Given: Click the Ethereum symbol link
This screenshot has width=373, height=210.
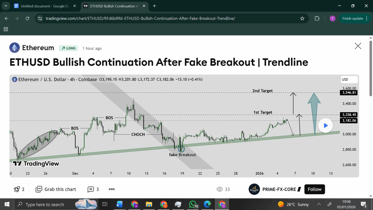Looking at the screenshot, I should [x=38, y=48].
